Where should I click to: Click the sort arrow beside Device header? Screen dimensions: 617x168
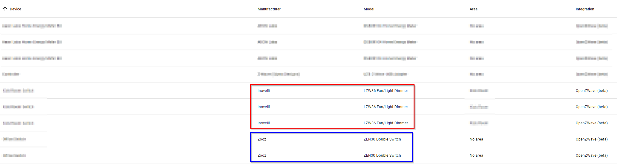pyautogui.click(x=5, y=9)
